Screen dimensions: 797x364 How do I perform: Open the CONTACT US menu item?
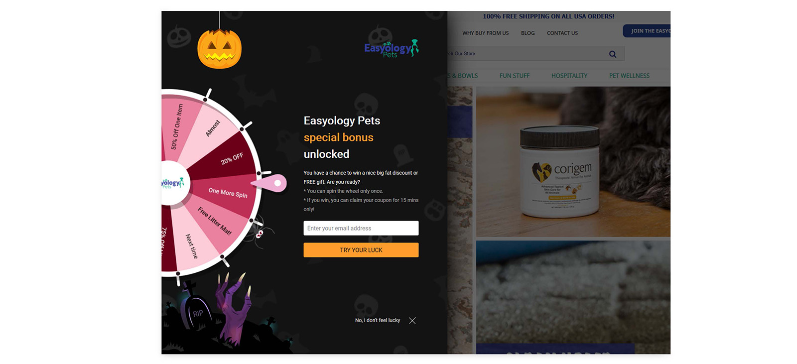(x=562, y=33)
